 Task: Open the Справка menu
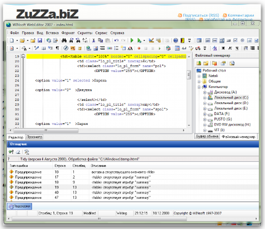click(x=117, y=33)
